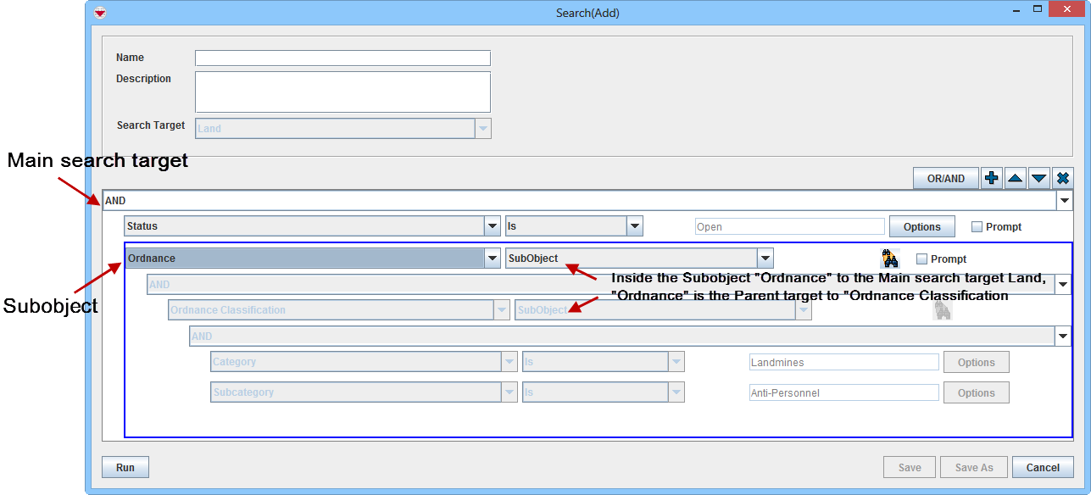Viewport: 1091px width, 495px height.
Task: Toggle the Prompt checkbox in Ordnance row
Action: click(922, 259)
